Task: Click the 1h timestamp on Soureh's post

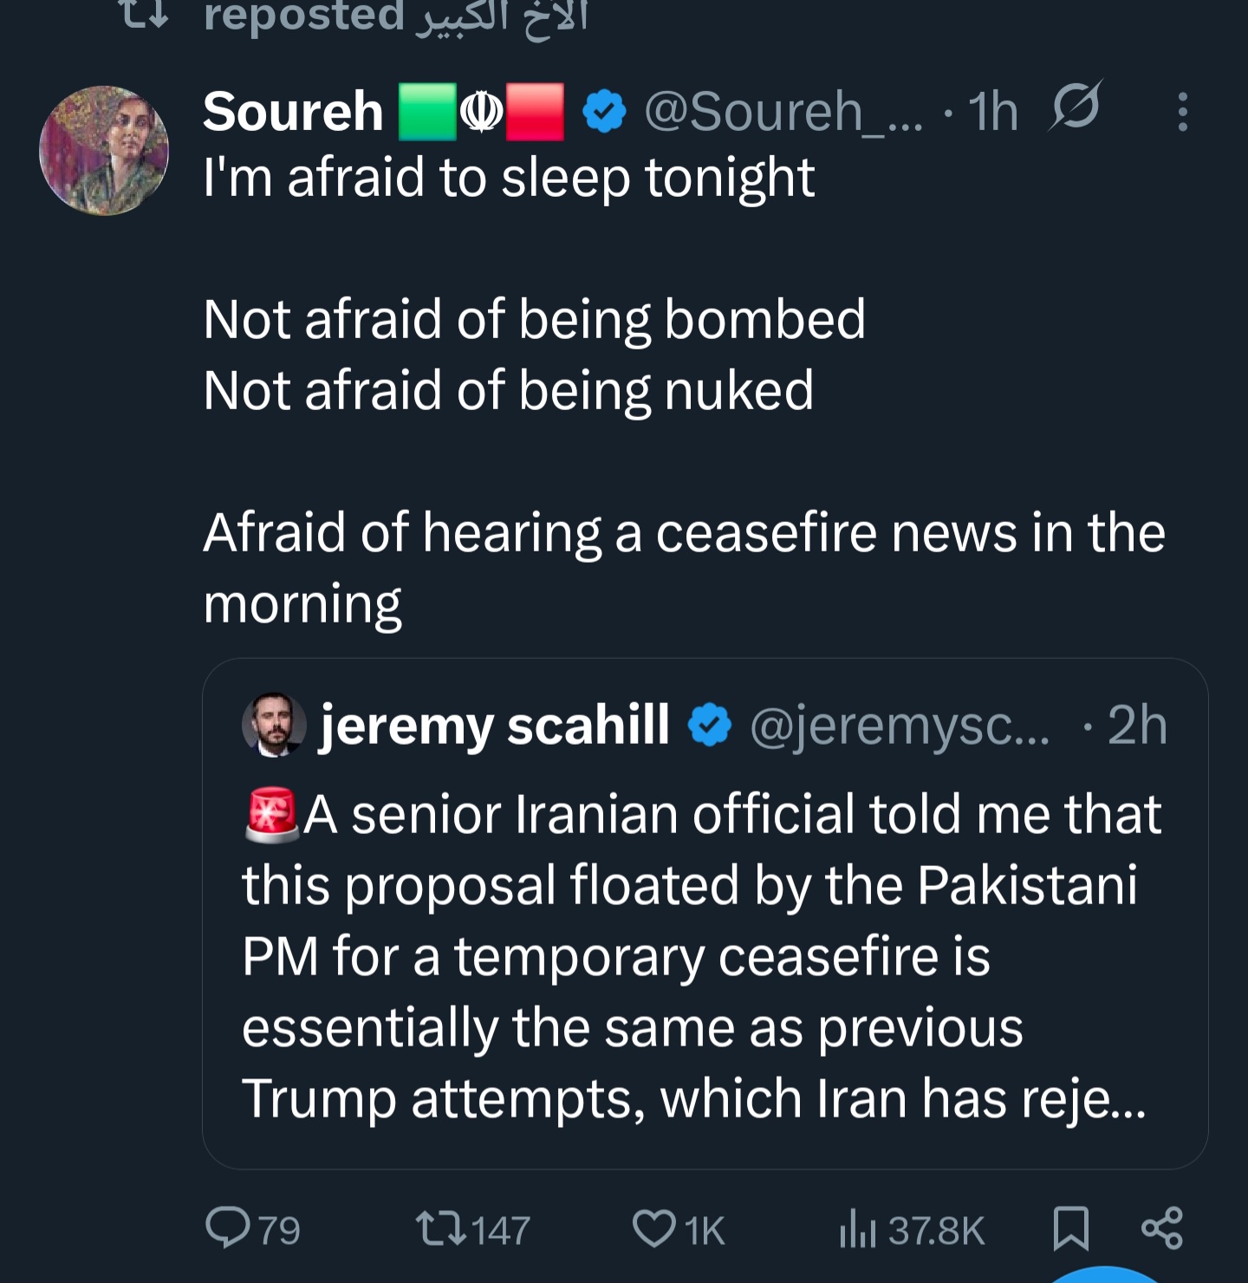Action: click(x=993, y=112)
